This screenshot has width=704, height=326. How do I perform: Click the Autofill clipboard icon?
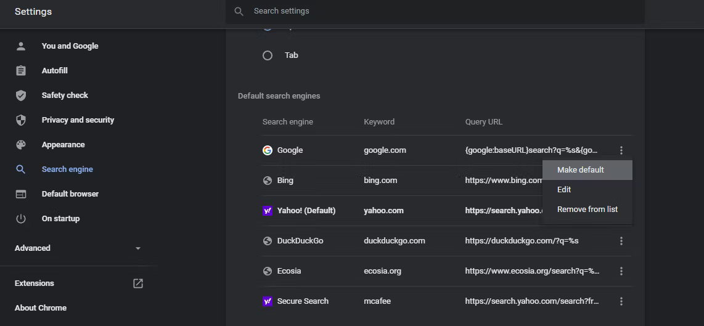tap(21, 71)
